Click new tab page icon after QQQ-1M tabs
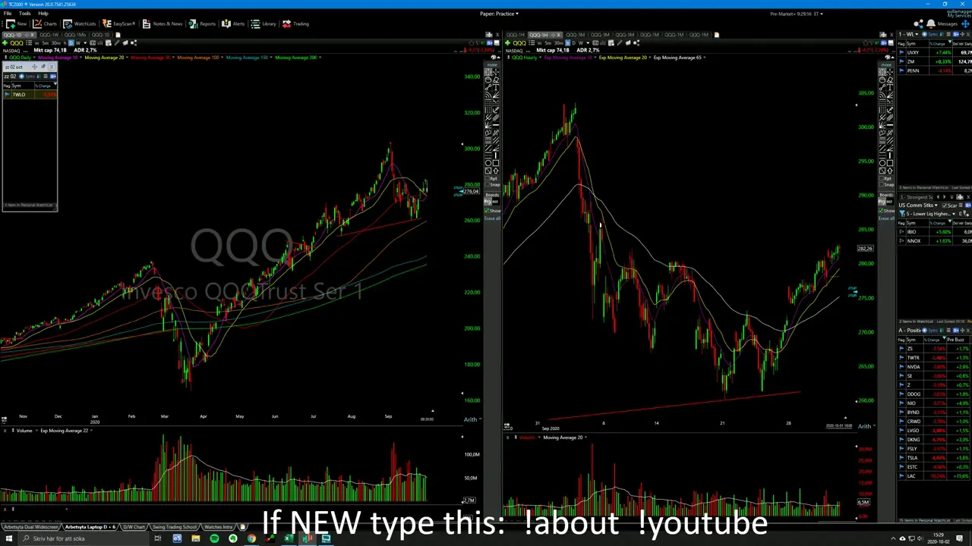This screenshot has width=972, height=546. (x=716, y=35)
